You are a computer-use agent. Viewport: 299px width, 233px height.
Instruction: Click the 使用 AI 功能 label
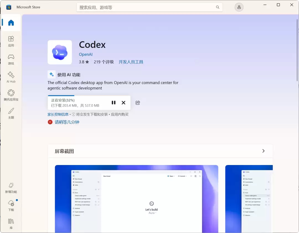(x=69, y=75)
